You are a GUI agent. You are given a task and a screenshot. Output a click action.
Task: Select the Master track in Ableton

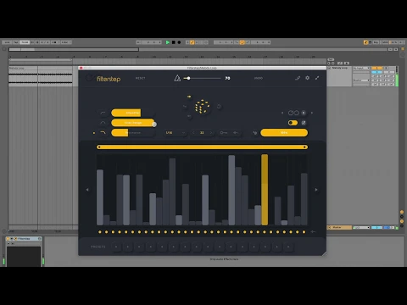[339, 227]
